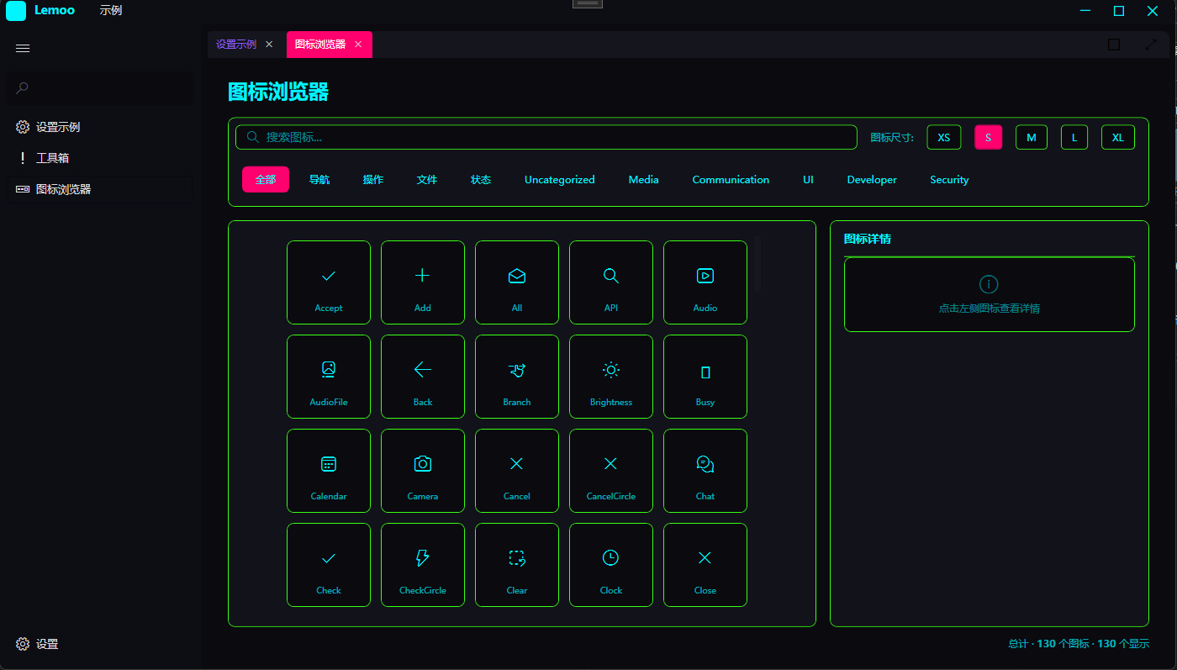Click the Back arrow icon tile

coord(423,377)
